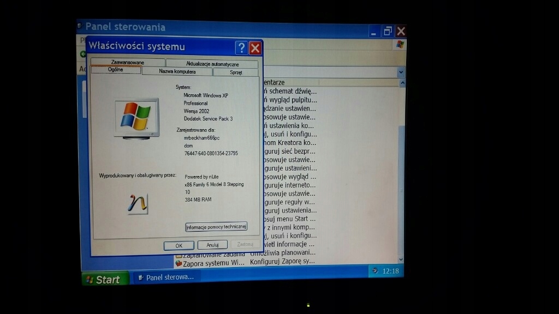Click the 'Wersja 2002' text

197,111
